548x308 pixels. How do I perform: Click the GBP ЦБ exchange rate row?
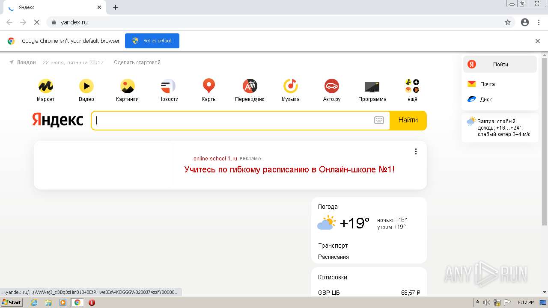369,293
